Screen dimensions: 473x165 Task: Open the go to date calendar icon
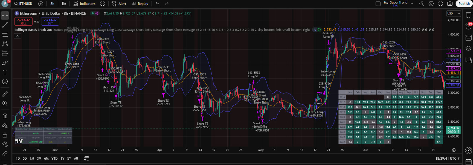[x=87, y=158]
